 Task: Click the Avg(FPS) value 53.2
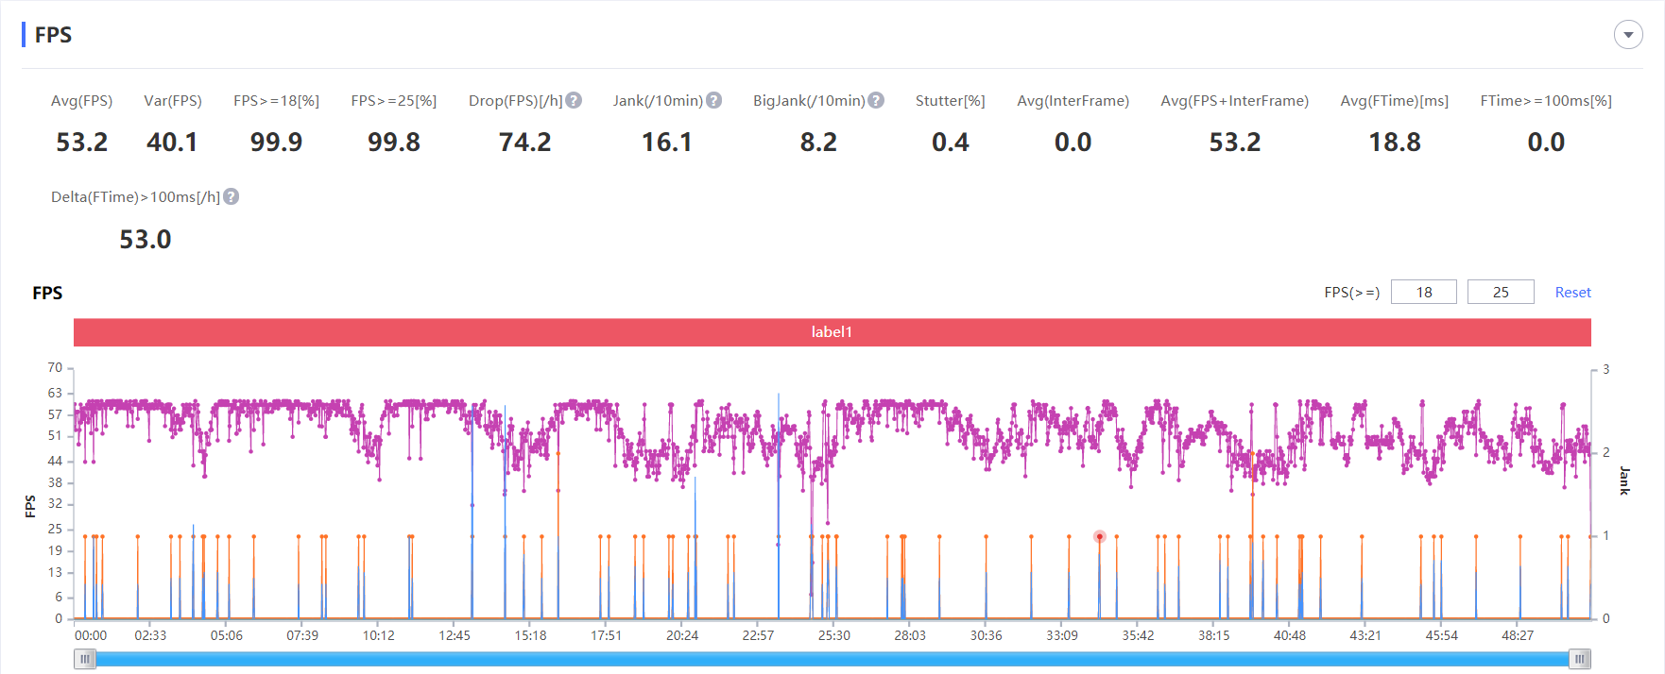pos(82,143)
